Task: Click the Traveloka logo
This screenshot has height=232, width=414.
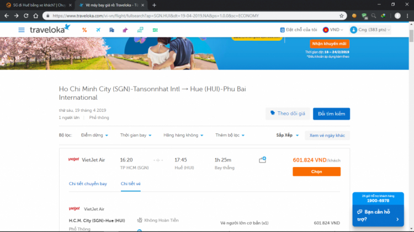Action: coord(50,29)
